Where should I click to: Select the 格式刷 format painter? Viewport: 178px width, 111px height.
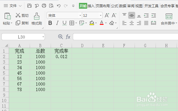pos(37,19)
